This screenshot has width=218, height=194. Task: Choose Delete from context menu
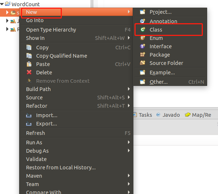76,73
